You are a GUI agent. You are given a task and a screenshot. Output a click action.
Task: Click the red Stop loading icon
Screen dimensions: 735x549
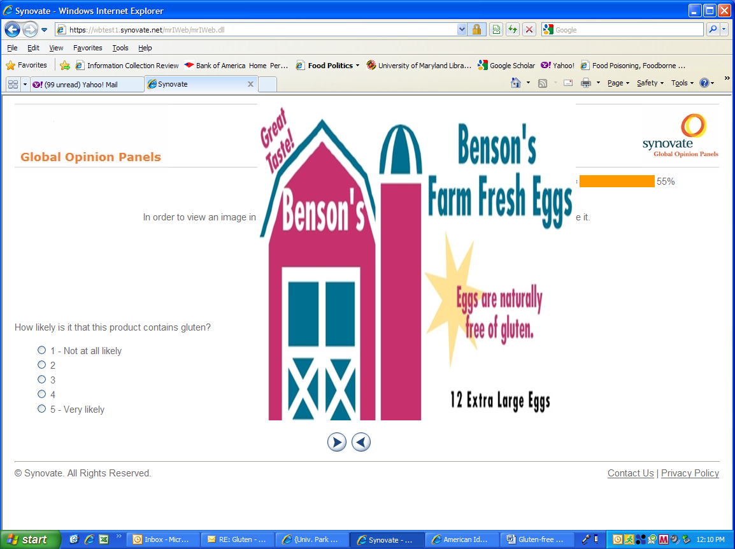pyautogui.click(x=529, y=29)
